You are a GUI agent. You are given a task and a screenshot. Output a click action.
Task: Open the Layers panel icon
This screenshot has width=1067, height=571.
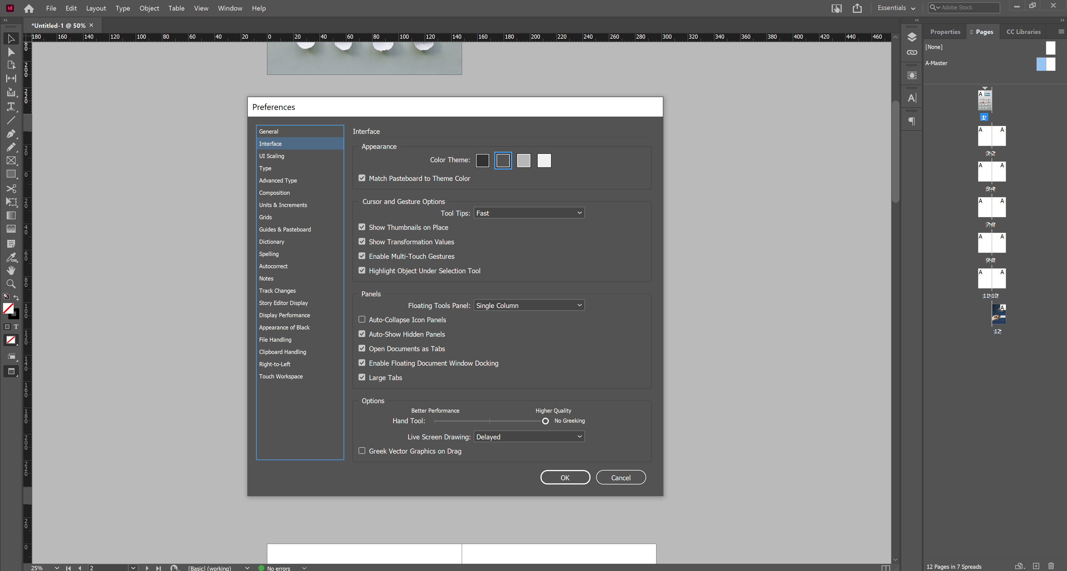[912, 37]
